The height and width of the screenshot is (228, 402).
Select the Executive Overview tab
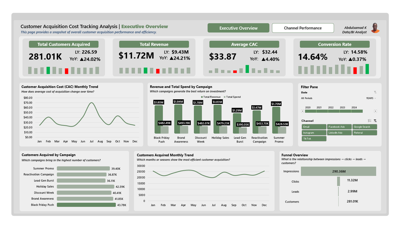click(238, 28)
